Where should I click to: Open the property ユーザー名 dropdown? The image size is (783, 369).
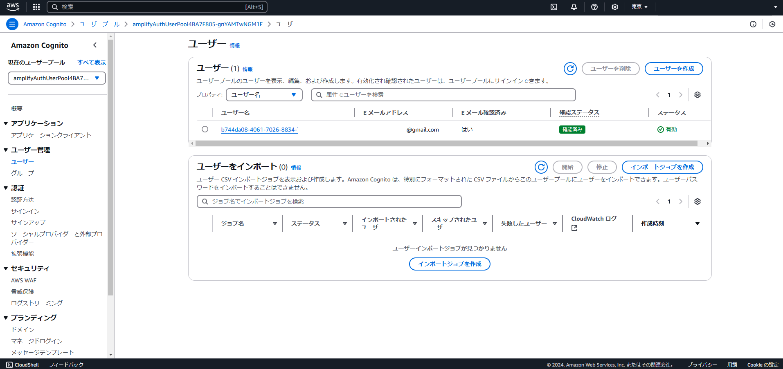pos(264,95)
